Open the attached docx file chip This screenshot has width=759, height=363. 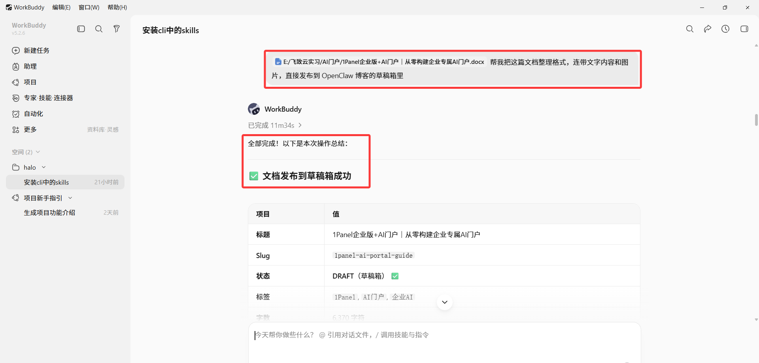pos(379,62)
